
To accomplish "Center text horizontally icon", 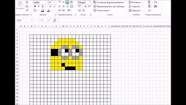I will point(63,6).
